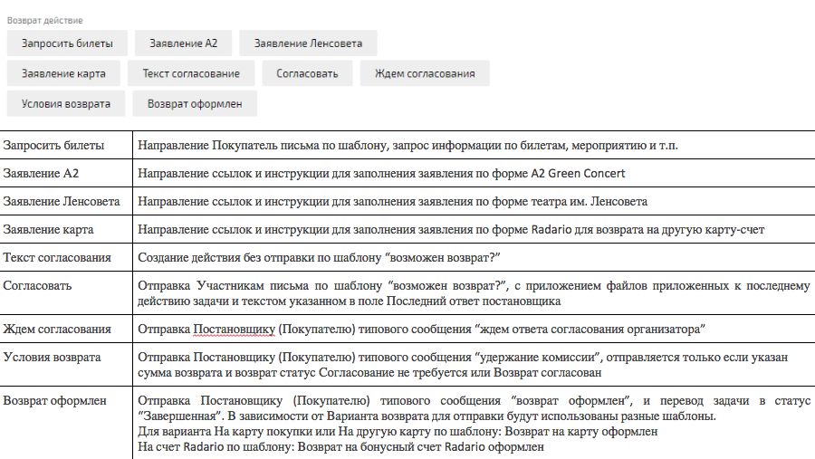815x459 pixels.
Task: Click description about возврата на другую карту-счет
Action: click(x=451, y=229)
